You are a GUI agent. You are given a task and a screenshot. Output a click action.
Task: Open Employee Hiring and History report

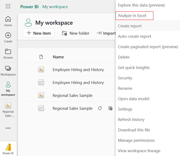click(x=78, y=70)
